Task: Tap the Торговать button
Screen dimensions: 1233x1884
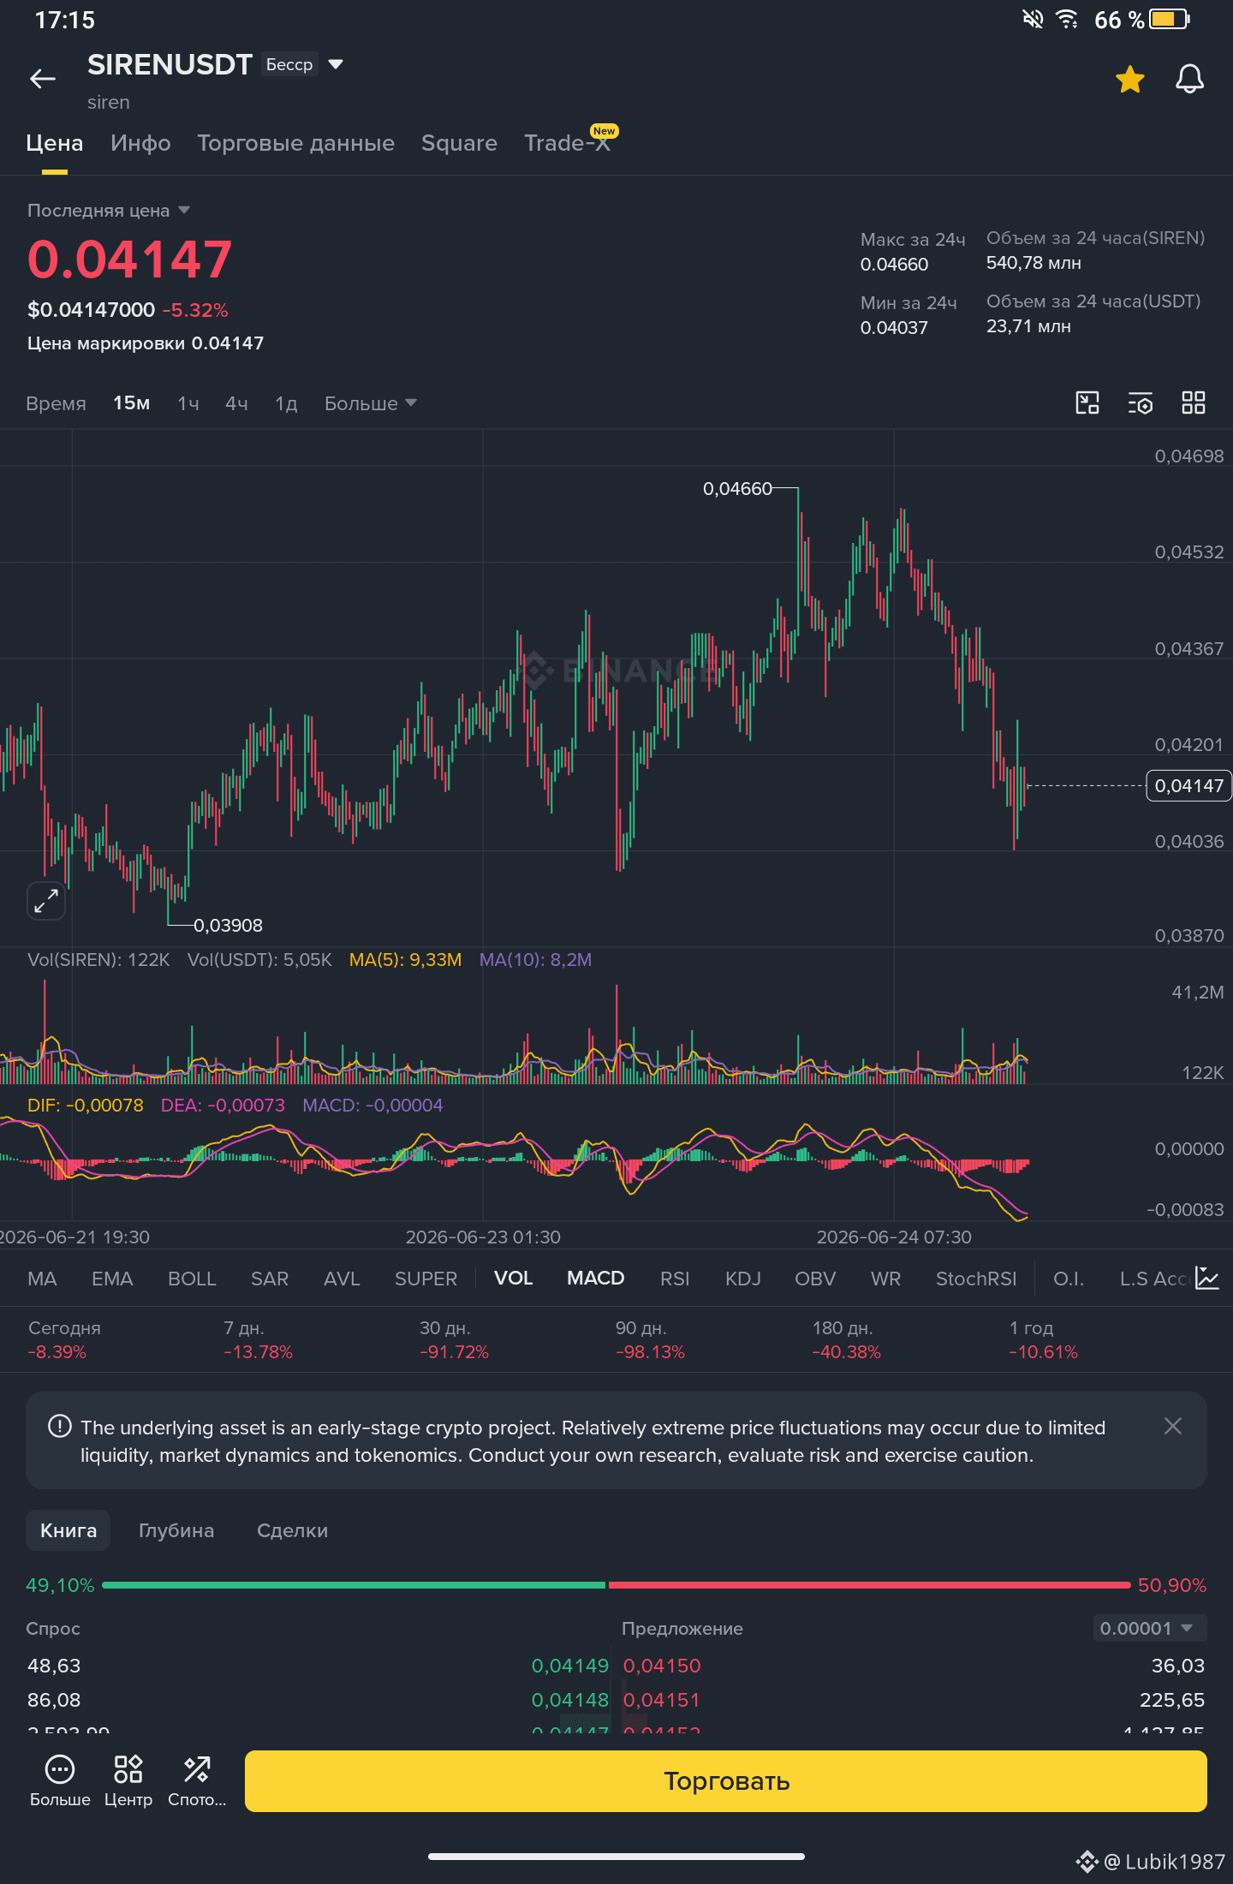Action: tap(726, 1781)
